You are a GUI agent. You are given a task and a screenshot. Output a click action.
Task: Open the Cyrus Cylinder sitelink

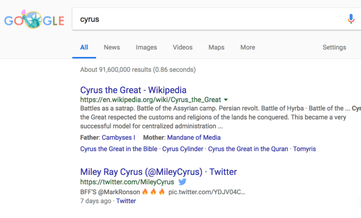click(183, 149)
